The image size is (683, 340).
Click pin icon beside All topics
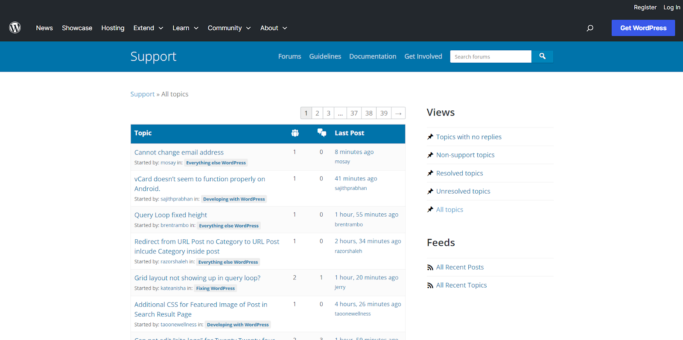pyautogui.click(x=430, y=209)
